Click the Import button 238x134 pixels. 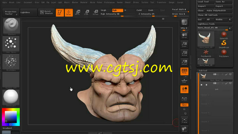point(206,6)
